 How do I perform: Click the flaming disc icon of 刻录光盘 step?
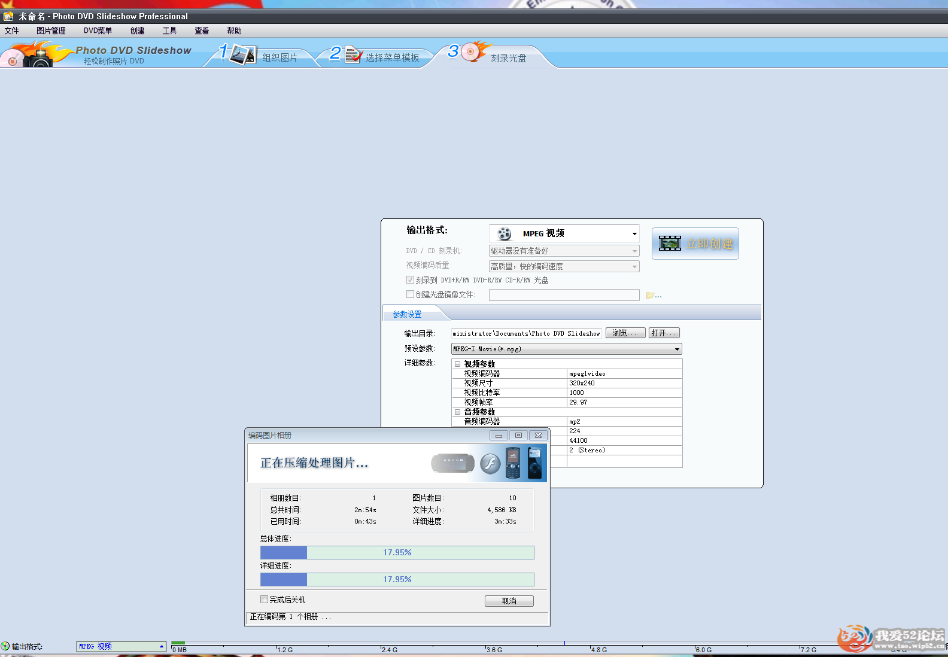(476, 53)
